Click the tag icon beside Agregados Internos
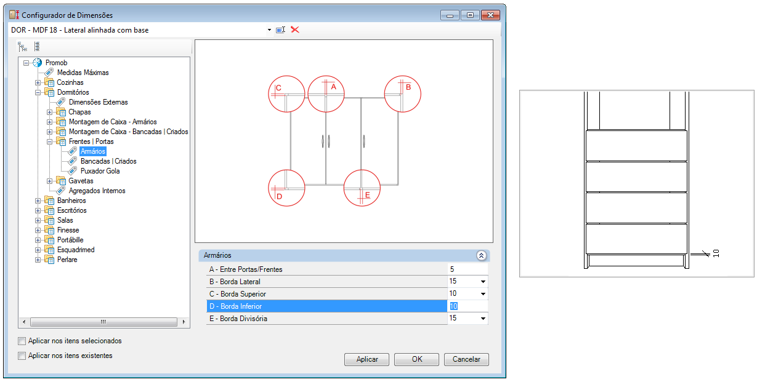 [62, 191]
